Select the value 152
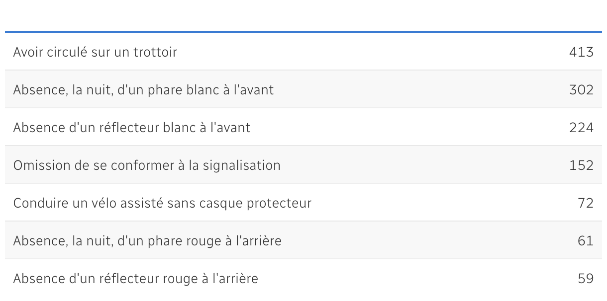Screen dimensions: 607x301 tap(581, 165)
